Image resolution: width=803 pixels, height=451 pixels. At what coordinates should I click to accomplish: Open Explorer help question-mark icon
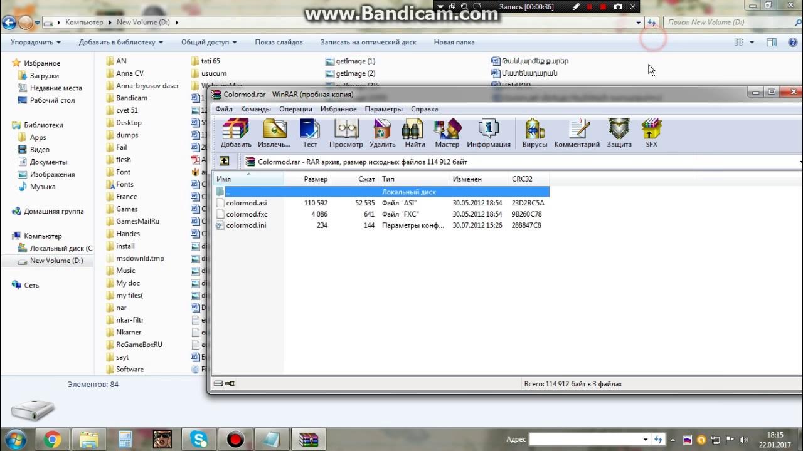coord(792,43)
